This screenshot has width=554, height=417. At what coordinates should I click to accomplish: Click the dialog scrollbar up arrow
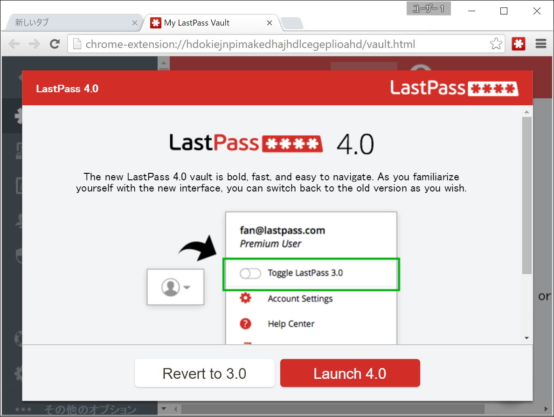pyautogui.click(x=526, y=111)
